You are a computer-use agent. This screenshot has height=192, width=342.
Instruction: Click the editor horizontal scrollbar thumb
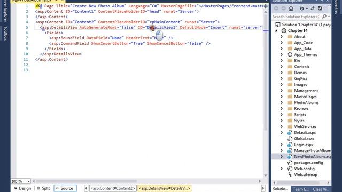point(87,181)
